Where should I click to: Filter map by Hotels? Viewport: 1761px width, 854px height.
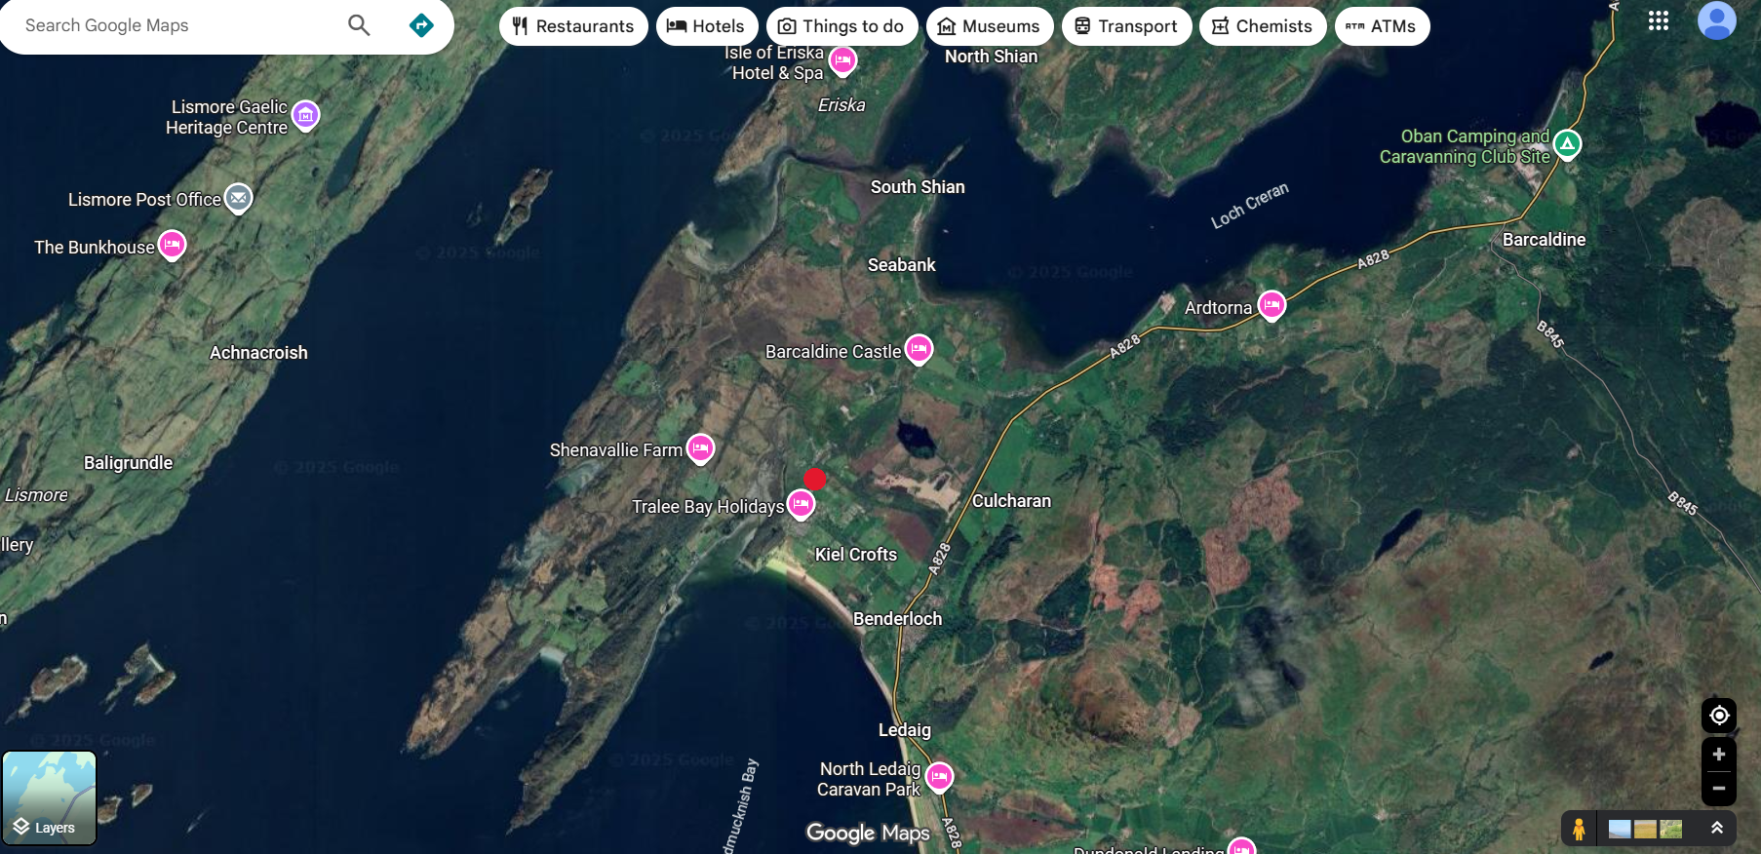point(705,26)
